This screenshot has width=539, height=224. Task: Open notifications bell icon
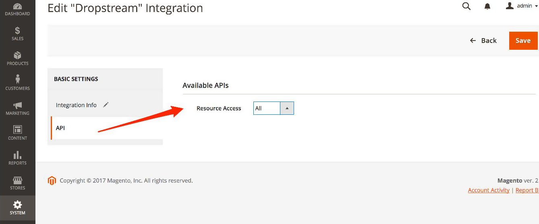pyautogui.click(x=487, y=6)
